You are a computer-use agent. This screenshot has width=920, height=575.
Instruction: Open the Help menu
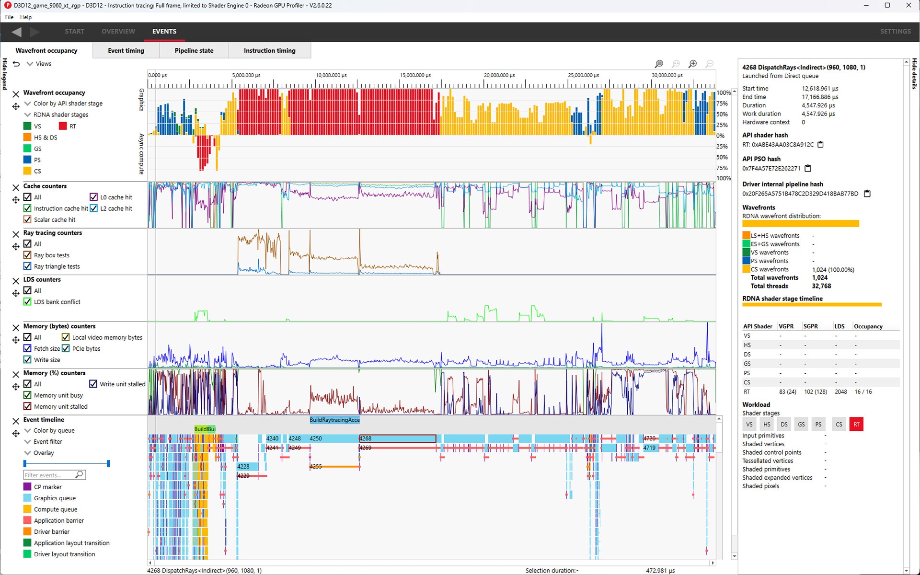[25, 17]
